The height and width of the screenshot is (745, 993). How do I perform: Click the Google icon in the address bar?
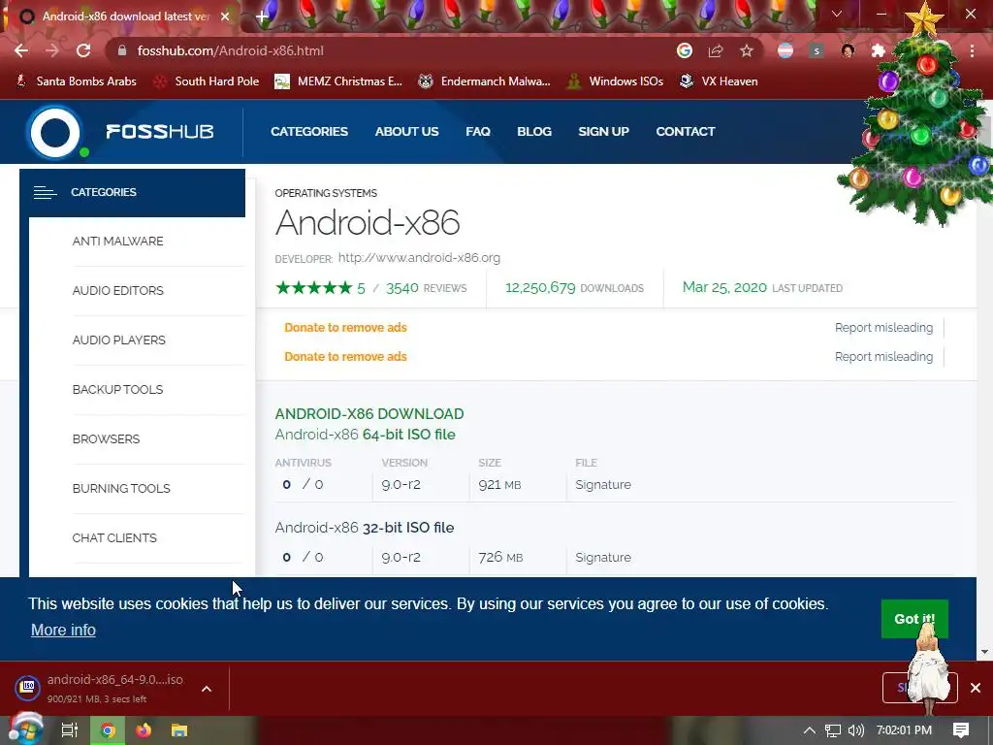coord(685,50)
